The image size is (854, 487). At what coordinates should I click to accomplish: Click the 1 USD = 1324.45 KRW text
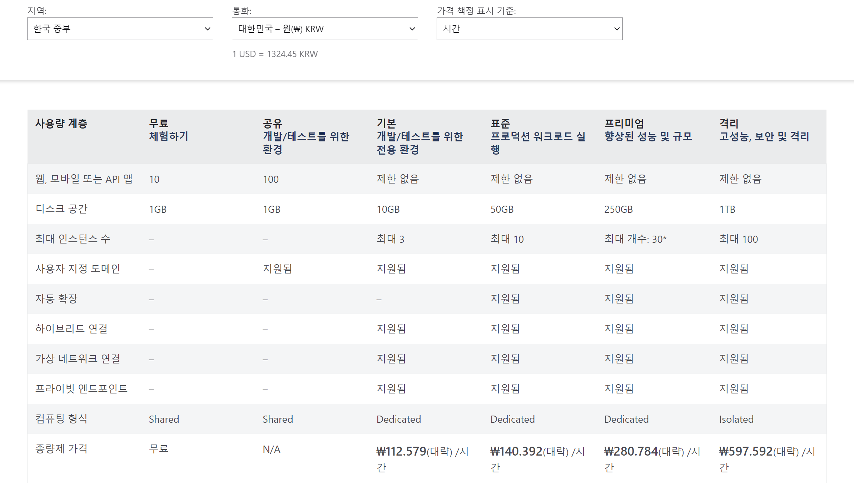point(275,54)
